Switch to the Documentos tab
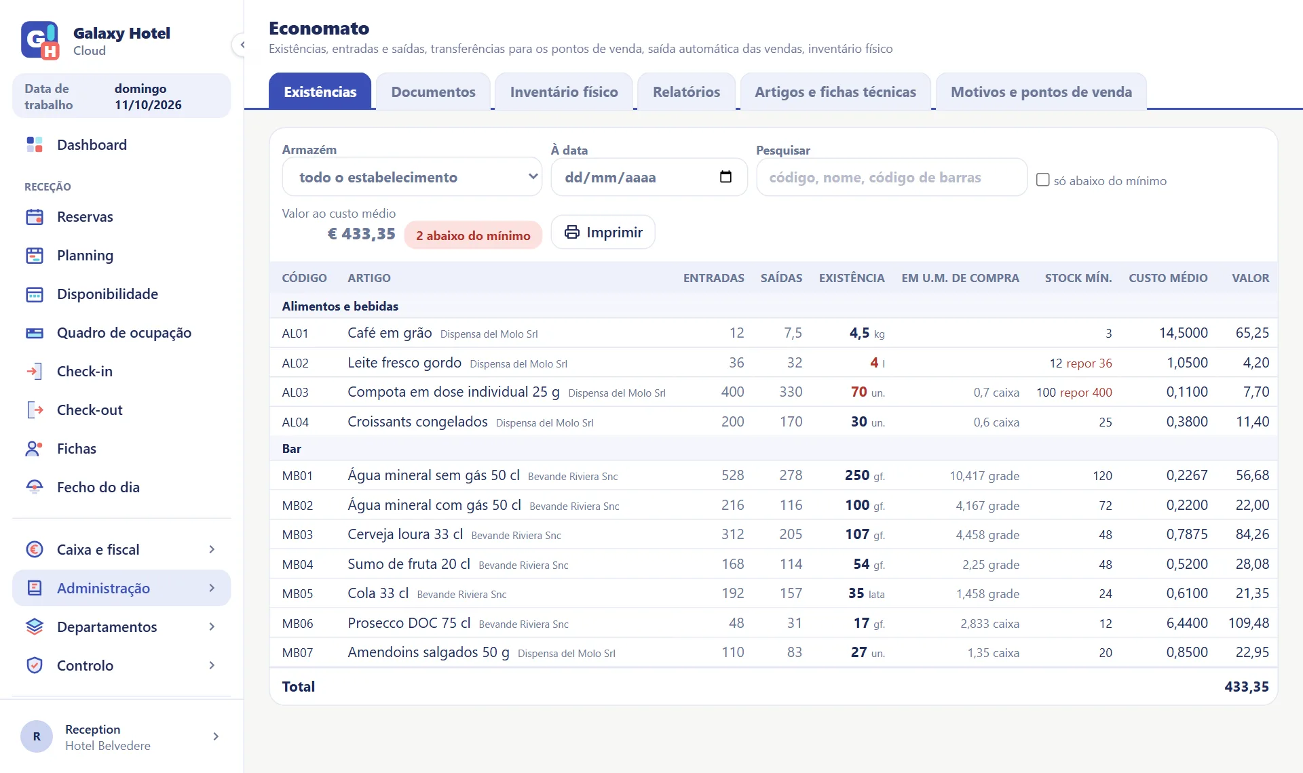This screenshot has height=773, width=1303. point(433,92)
